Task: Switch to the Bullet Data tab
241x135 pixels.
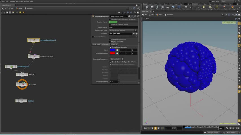Action: [106, 44]
